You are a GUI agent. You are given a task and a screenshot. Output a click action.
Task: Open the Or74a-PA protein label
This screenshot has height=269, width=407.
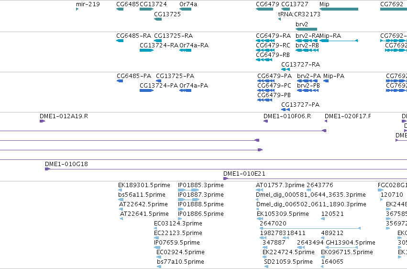point(194,85)
